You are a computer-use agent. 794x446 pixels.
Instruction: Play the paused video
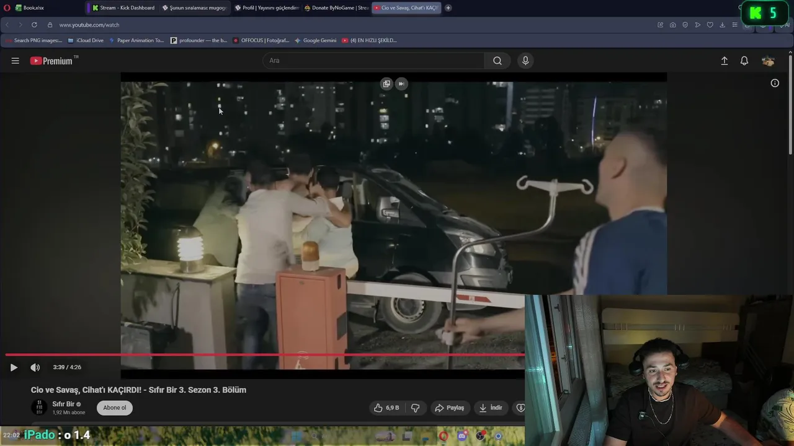tap(14, 367)
